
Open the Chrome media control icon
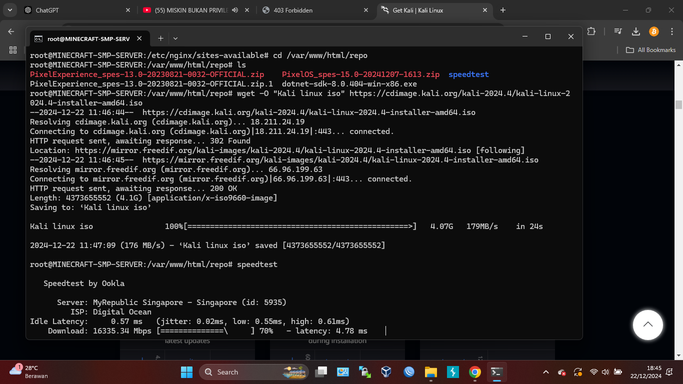pyautogui.click(x=618, y=31)
